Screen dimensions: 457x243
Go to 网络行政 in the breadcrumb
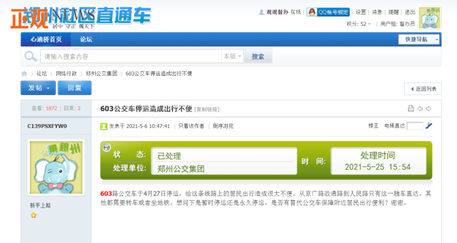click(66, 73)
